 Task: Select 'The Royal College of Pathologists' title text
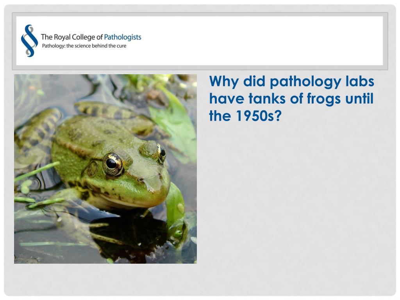tap(91, 37)
